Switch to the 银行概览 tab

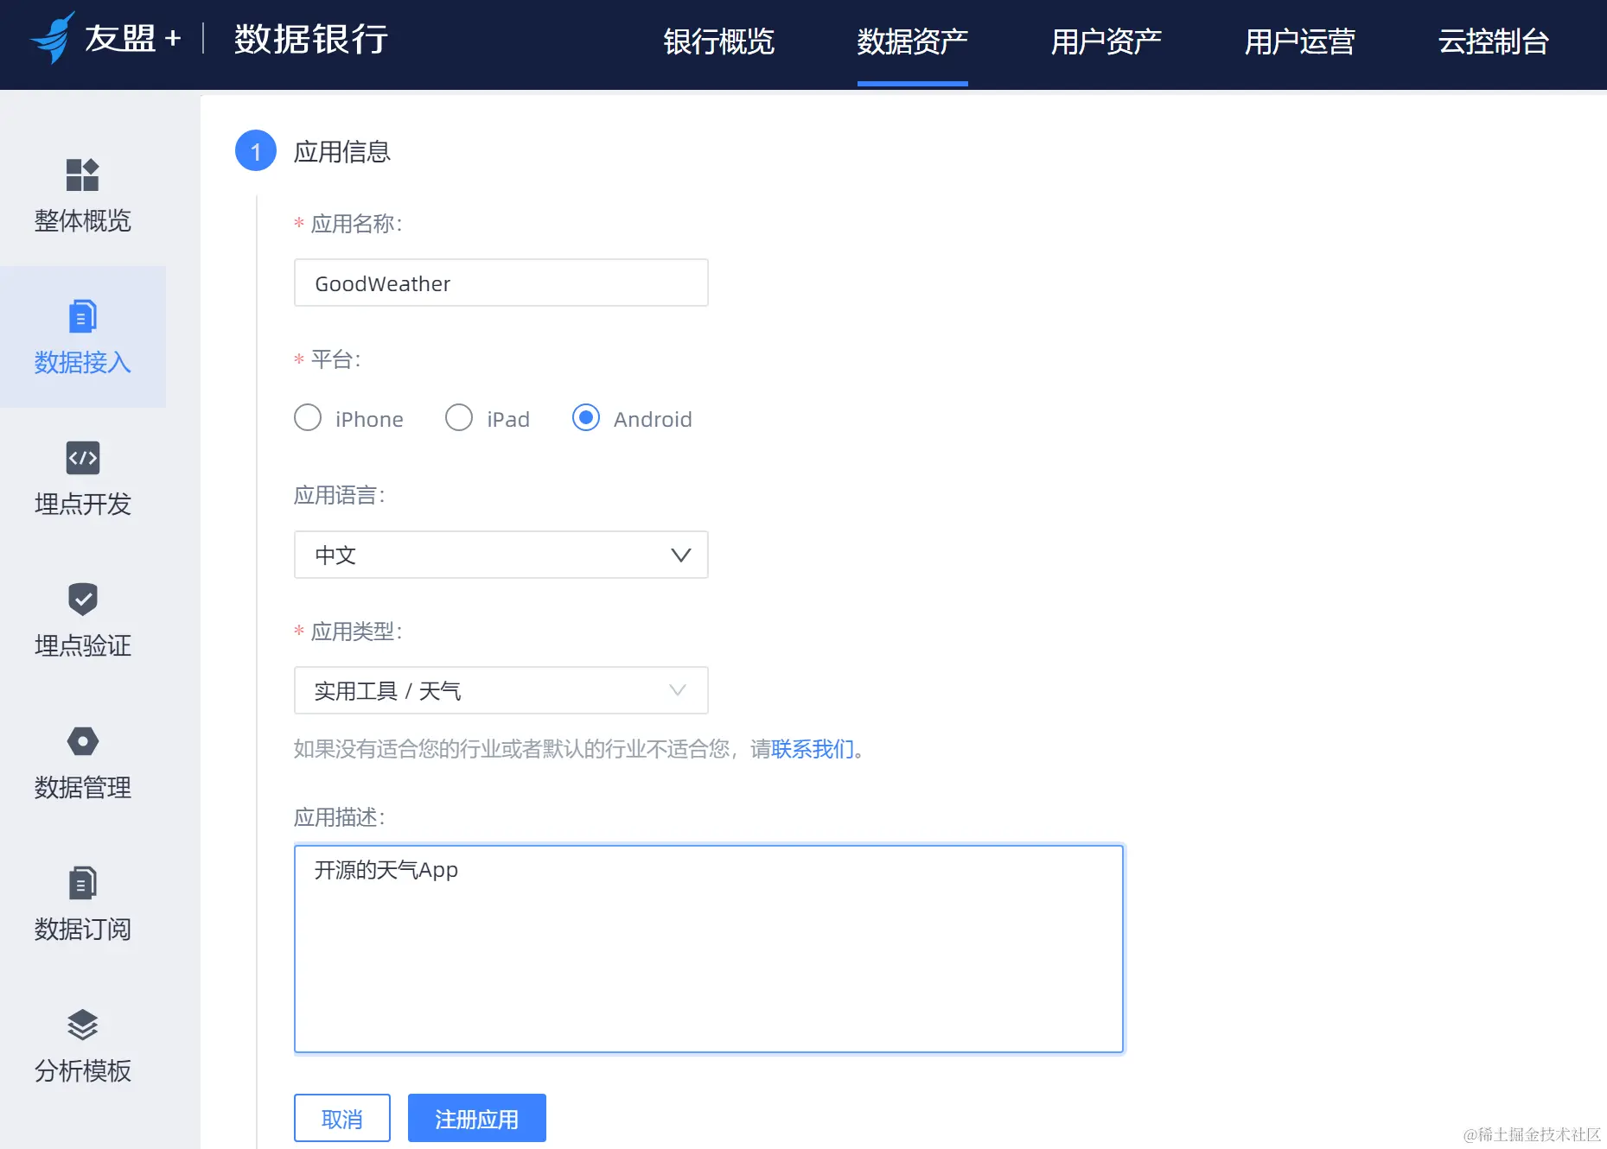pyautogui.click(x=719, y=43)
